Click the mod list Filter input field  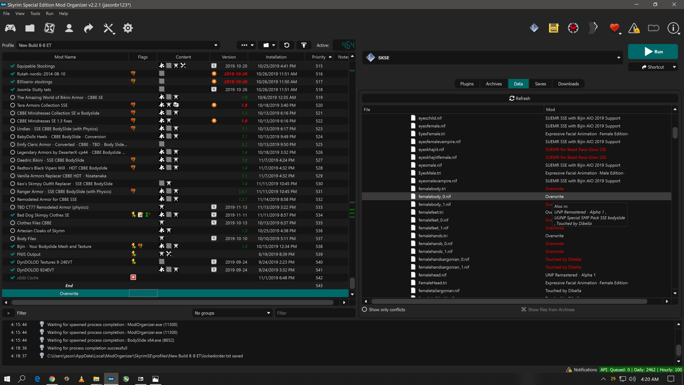click(x=315, y=313)
